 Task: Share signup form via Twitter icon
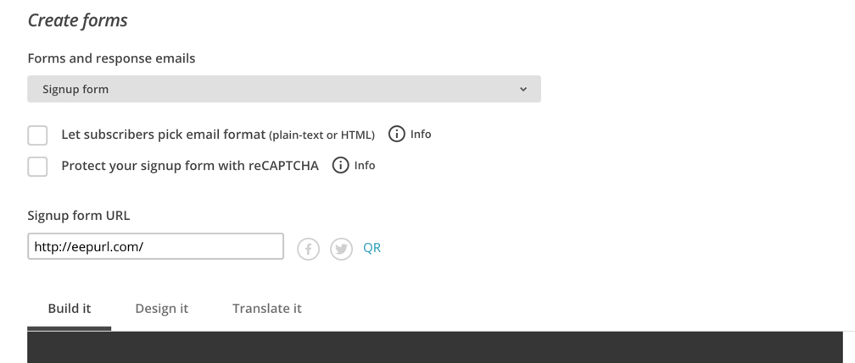pos(341,250)
